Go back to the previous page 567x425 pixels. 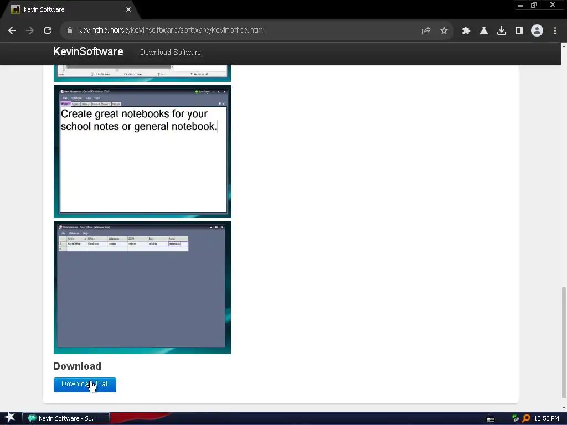point(12,30)
